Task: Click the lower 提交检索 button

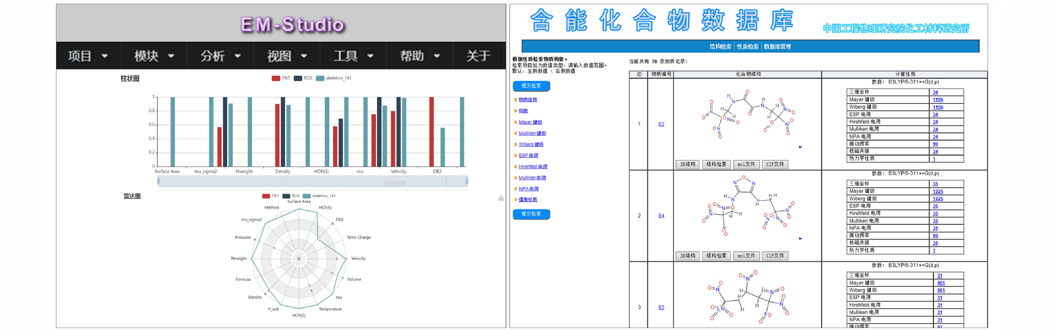Action: tap(531, 214)
